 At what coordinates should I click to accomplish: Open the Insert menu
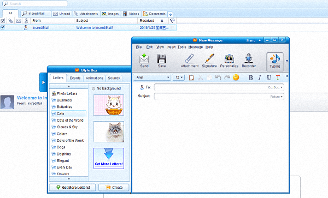pos(171,47)
